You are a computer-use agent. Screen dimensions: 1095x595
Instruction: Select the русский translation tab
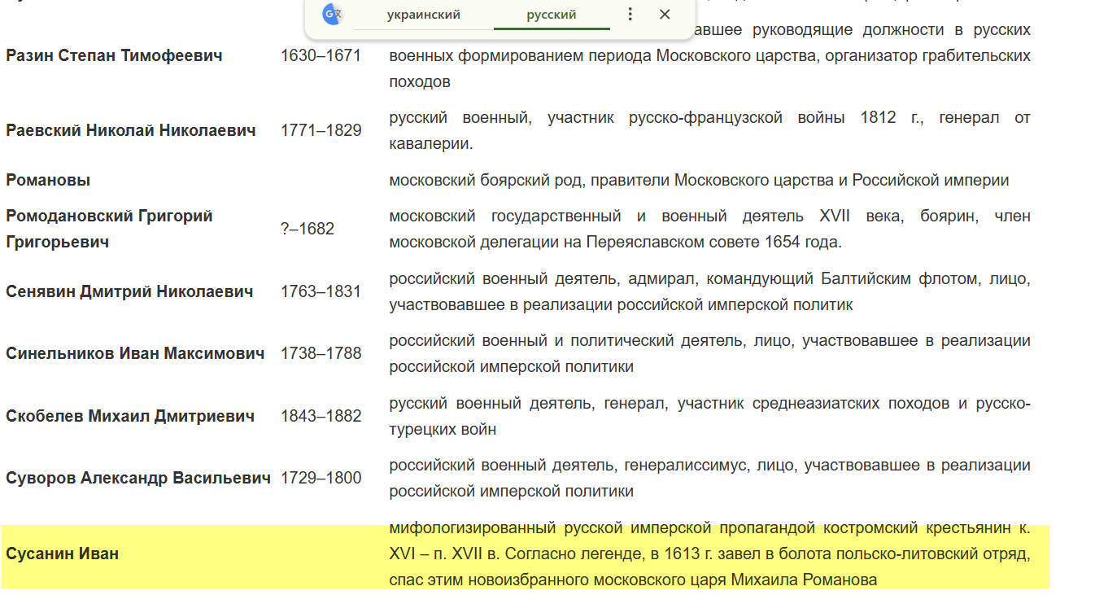click(552, 15)
